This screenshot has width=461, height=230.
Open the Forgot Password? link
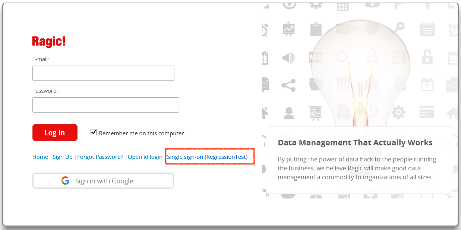[100, 157]
